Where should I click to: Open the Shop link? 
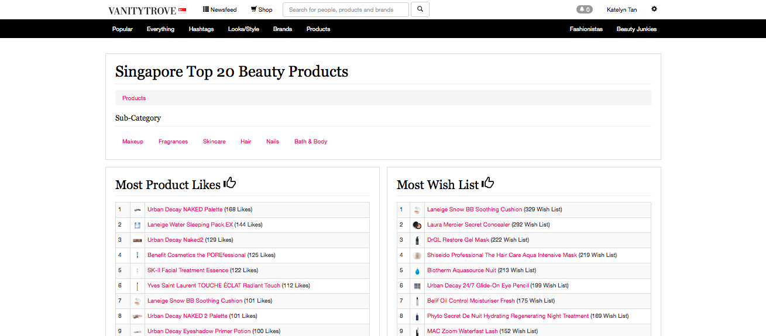[262, 9]
